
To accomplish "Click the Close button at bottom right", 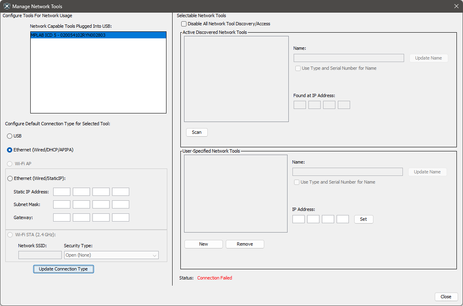I will (x=446, y=297).
